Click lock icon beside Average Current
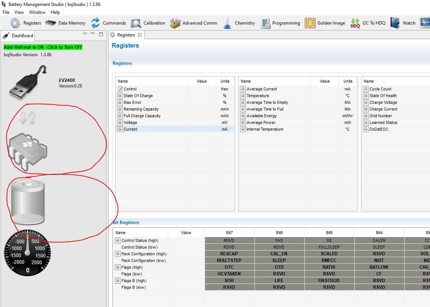The height and width of the screenshot is (307, 430). pyautogui.click(x=243, y=89)
